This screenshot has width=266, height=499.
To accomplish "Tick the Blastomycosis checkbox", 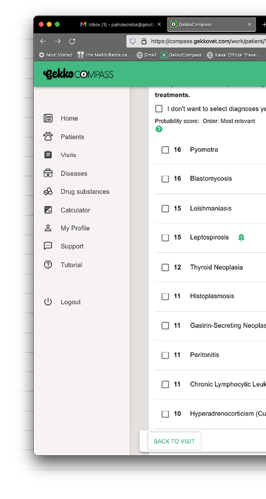I will [x=165, y=179].
